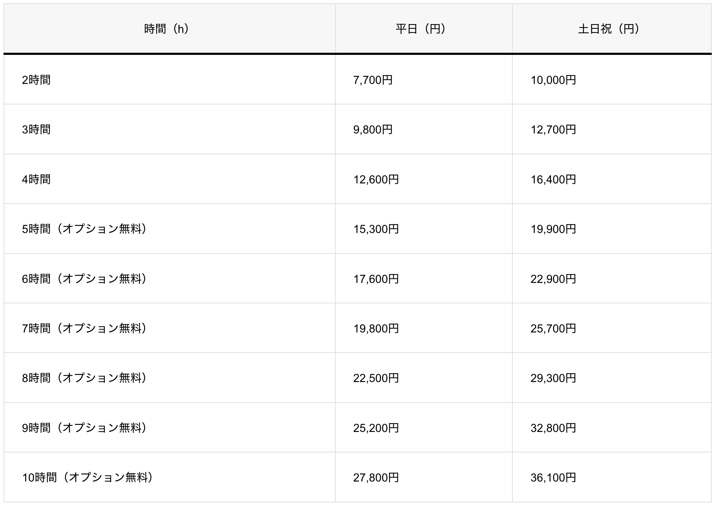Click the 29,300円 price cell
The image size is (716, 507).
[553, 378]
